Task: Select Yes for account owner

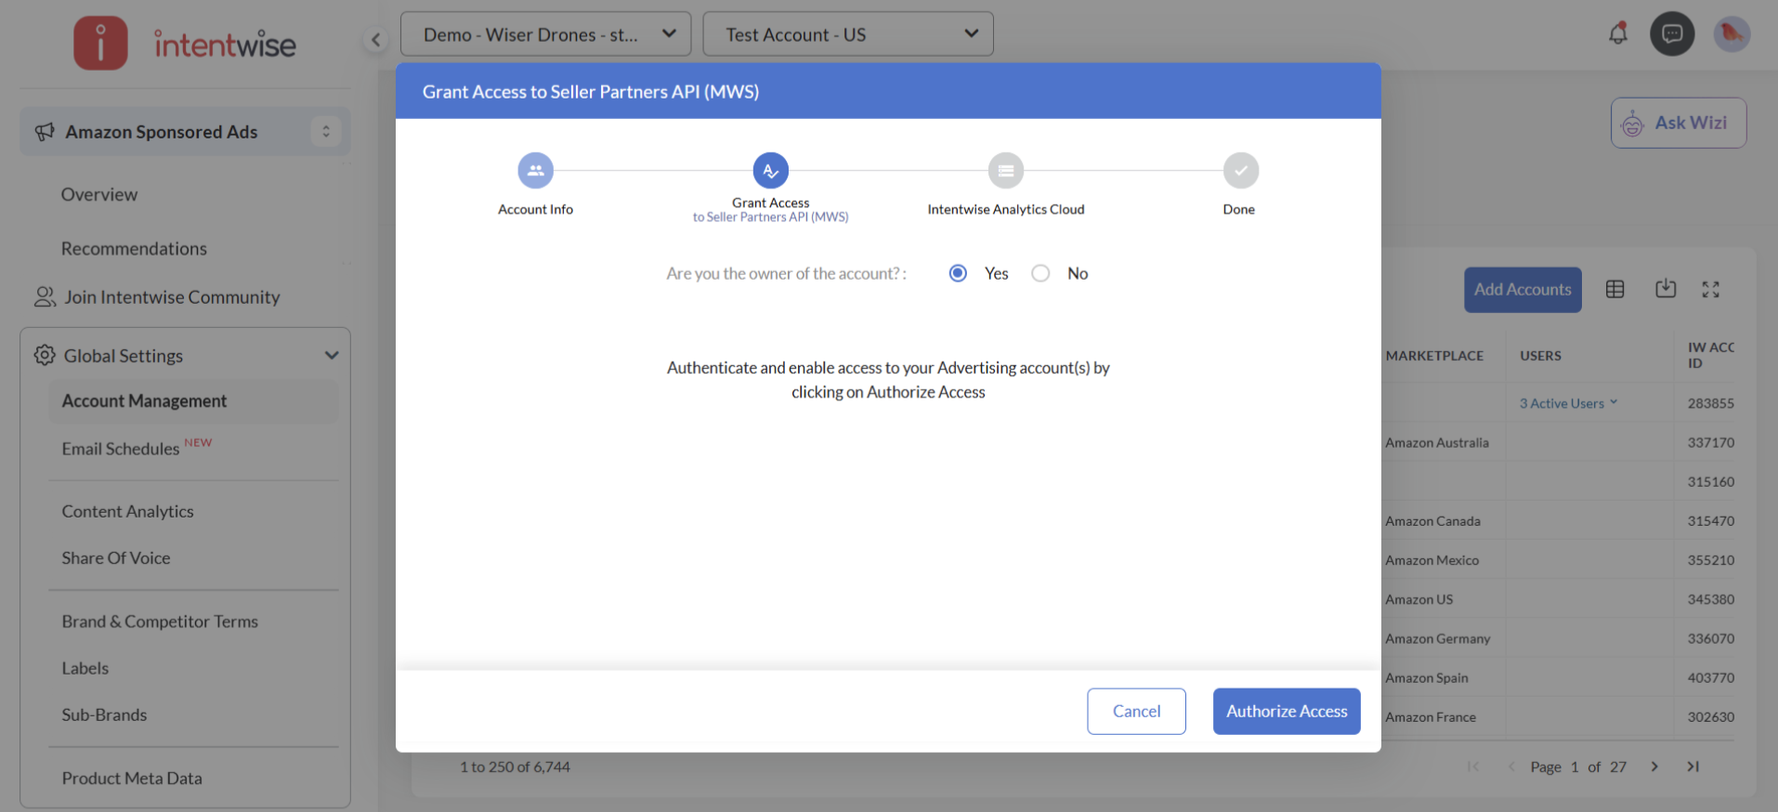Action: pyautogui.click(x=958, y=273)
